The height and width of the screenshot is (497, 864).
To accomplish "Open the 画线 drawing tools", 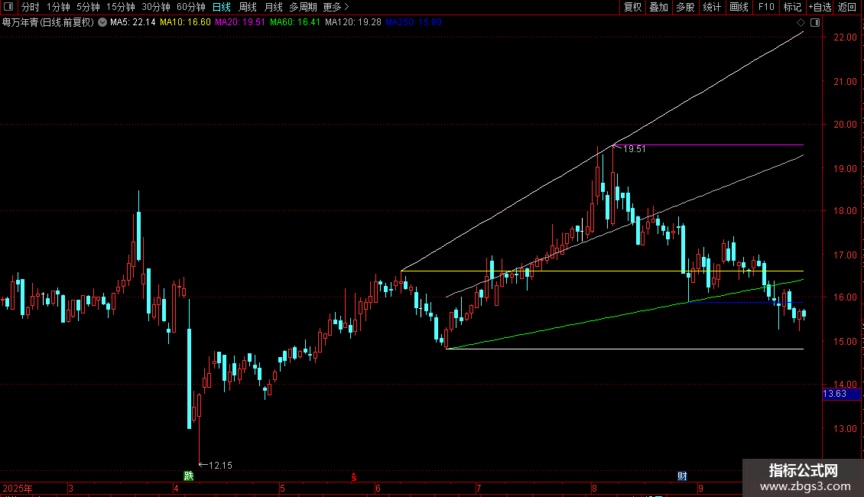I will (739, 7).
